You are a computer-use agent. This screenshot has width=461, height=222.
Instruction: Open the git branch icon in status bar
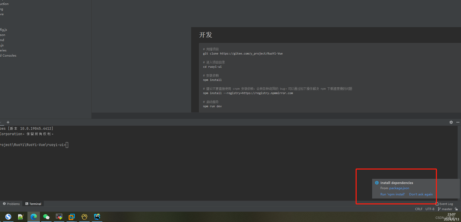click(x=439, y=209)
